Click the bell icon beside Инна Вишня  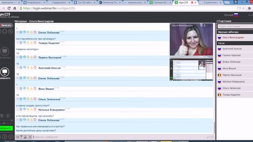pyautogui.click(x=28, y=88)
